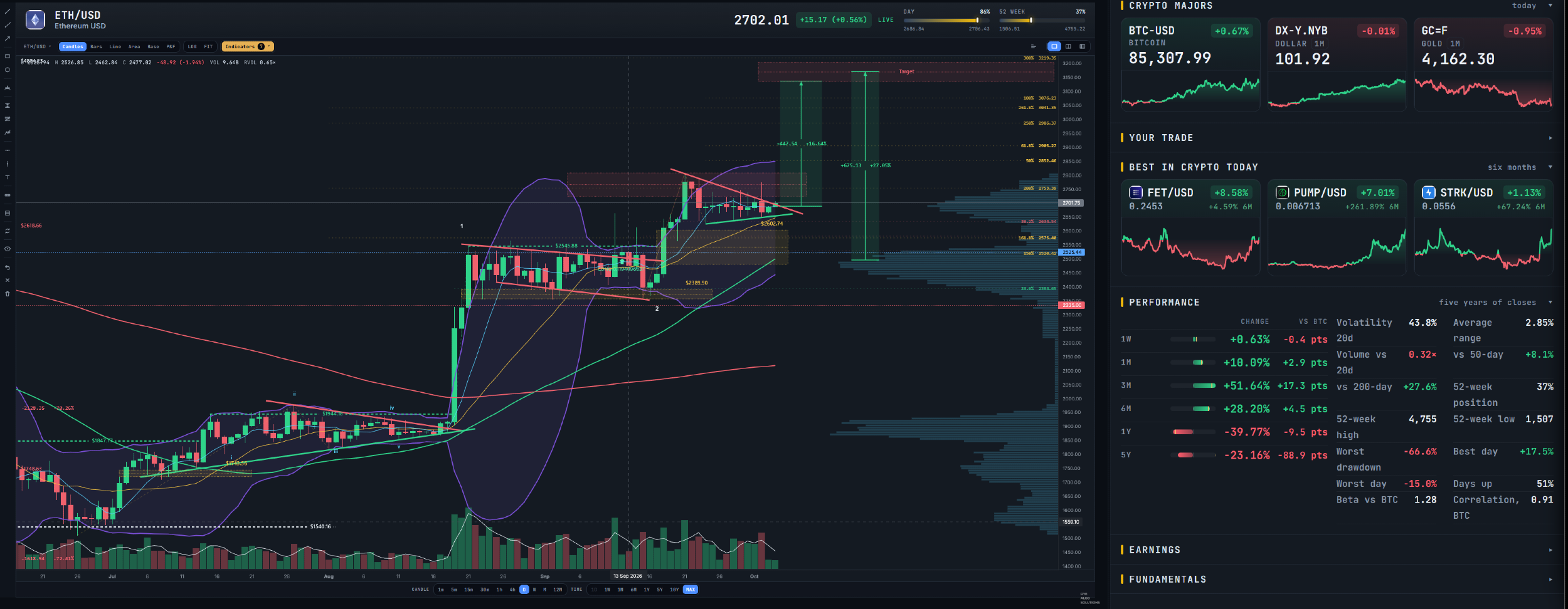Viewport: 1568px width, 609px height.
Task: Click the FET/USD coin icon
Action: pos(1136,192)
